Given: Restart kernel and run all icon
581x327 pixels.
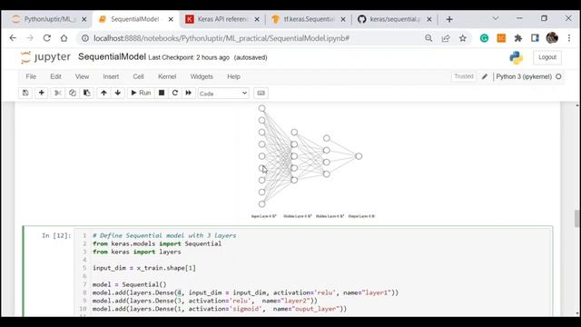Looking at the screenshot, I should click(189, 93).
